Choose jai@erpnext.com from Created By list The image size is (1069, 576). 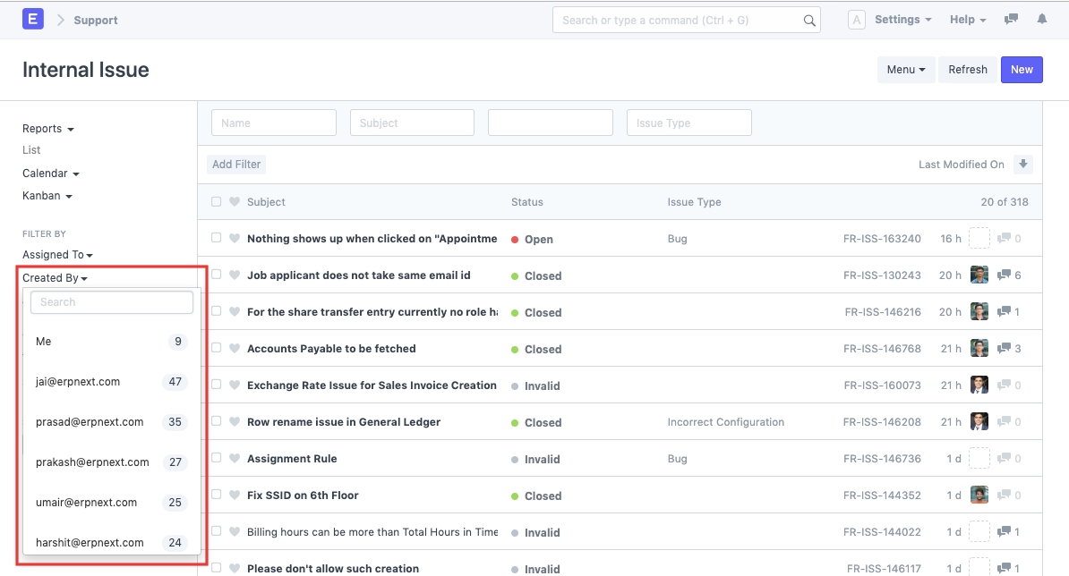pos(78,382)
